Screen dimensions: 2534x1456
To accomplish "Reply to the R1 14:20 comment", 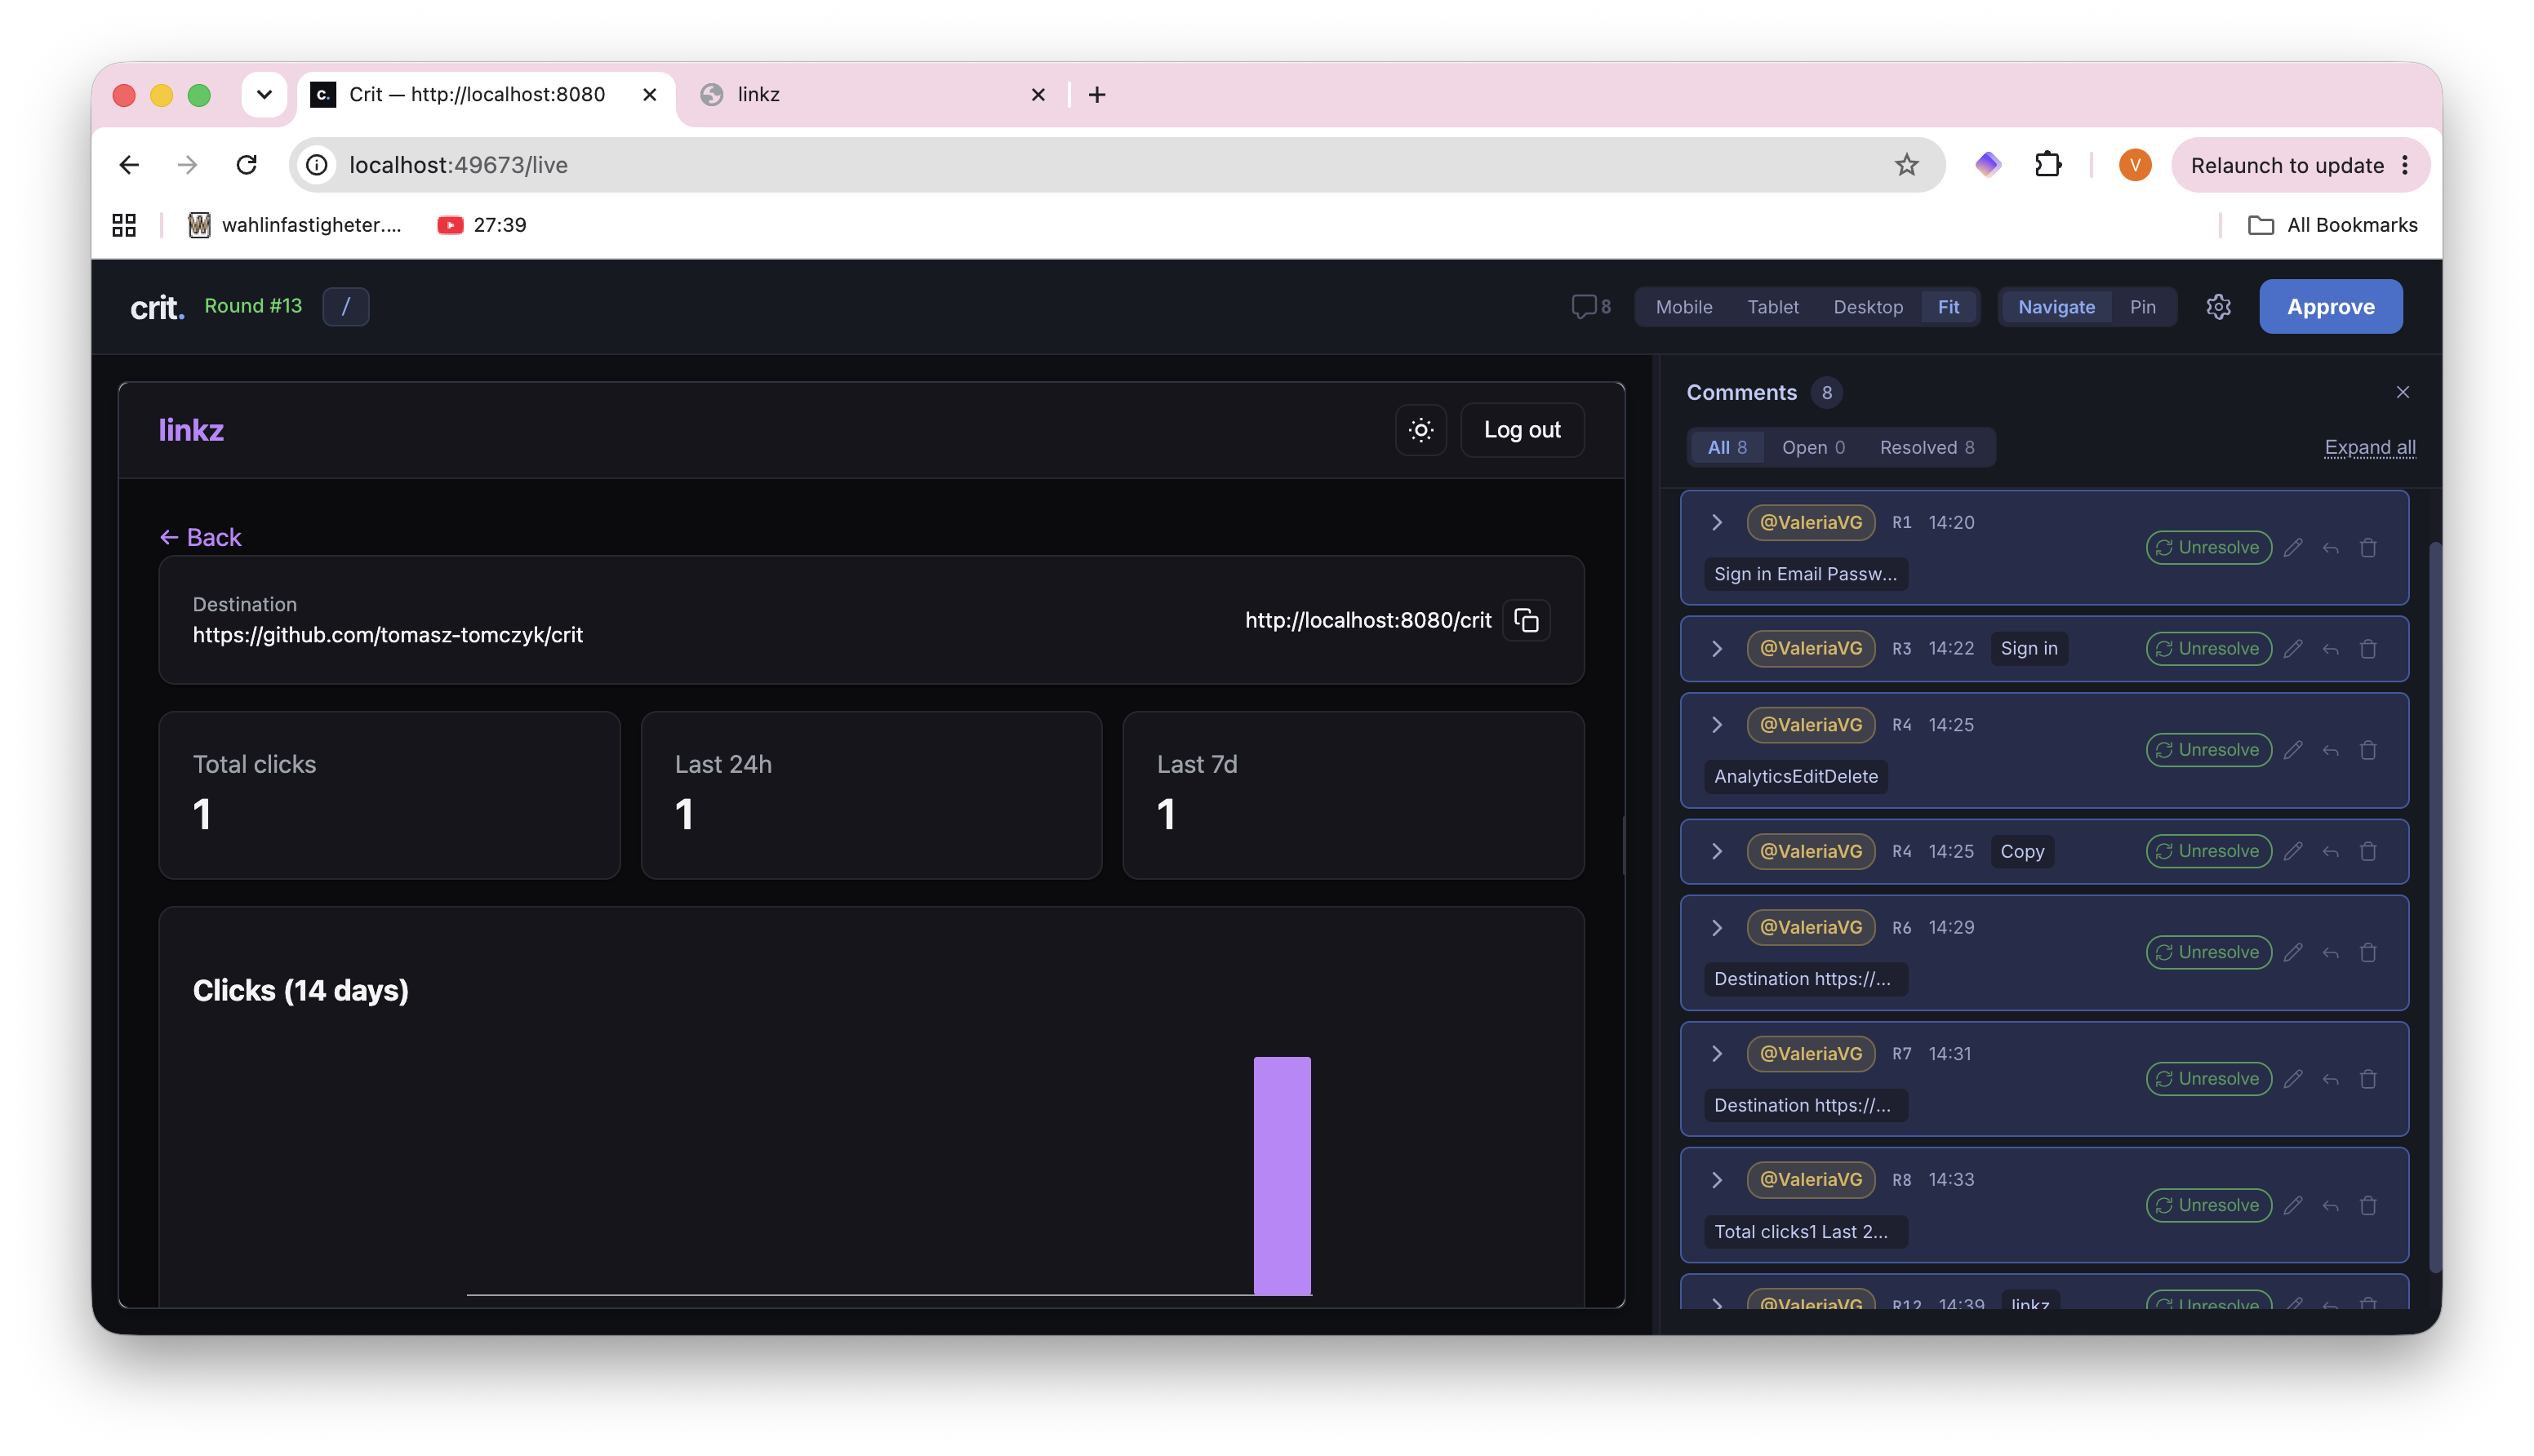I will tap(2331, 548).
